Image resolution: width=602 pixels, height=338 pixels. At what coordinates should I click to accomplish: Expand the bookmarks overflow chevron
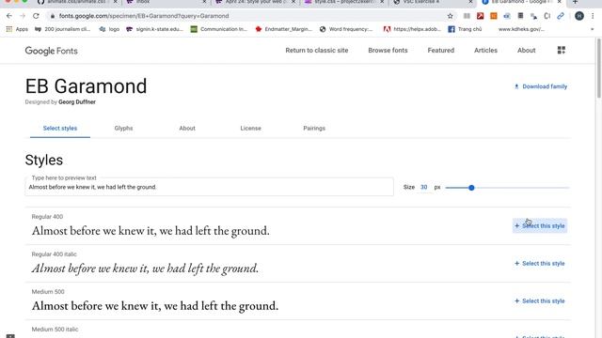click(x=592, y=29)
